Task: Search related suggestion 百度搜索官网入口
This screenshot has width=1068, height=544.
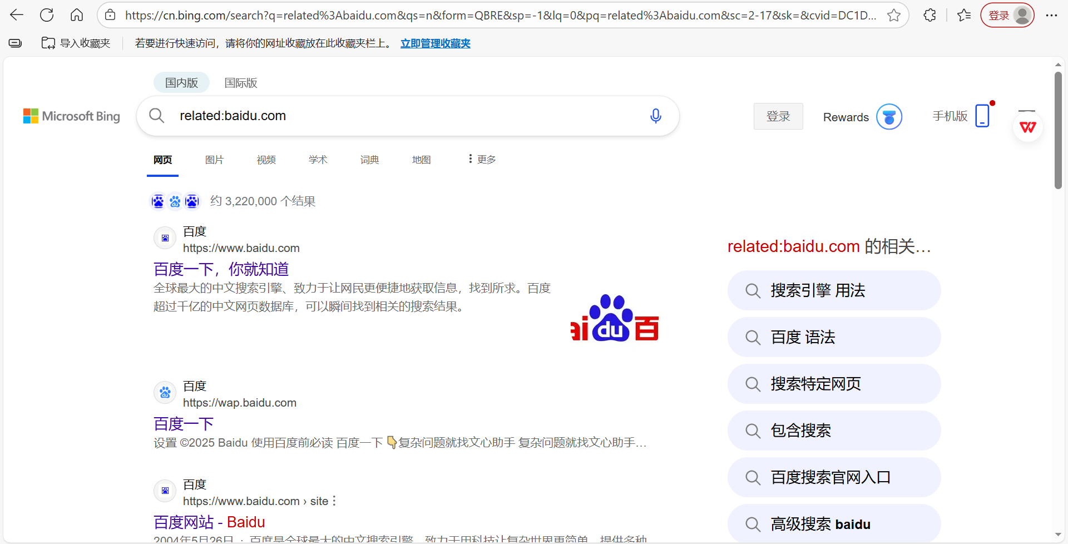Action: pos(834,477)
